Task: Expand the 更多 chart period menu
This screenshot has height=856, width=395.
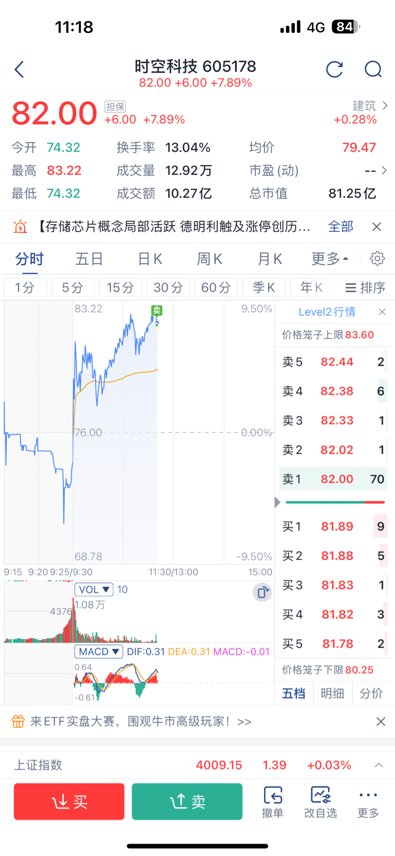Action: [x=330, y=259]
